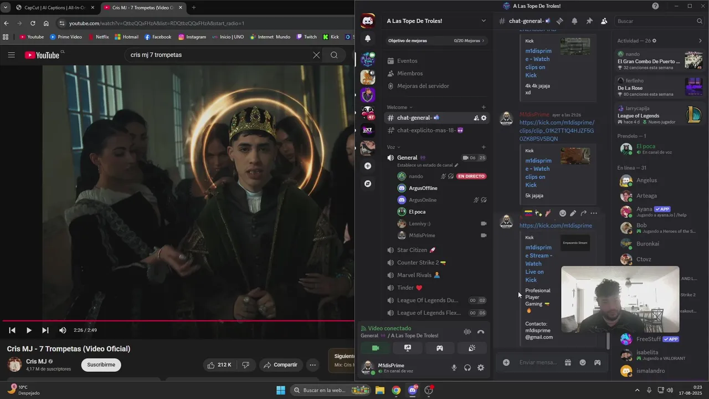The height and width of the screenshot is (399, 709).
Task: Collapse the Welcome channel category
Action: click(399, 108)
